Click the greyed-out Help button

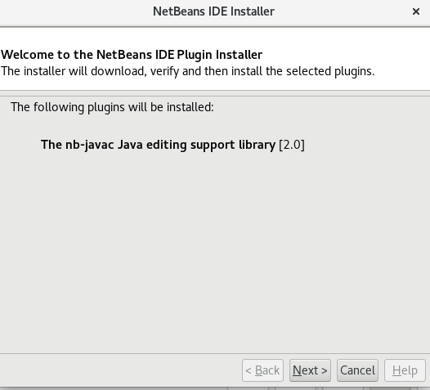point(405,370)
